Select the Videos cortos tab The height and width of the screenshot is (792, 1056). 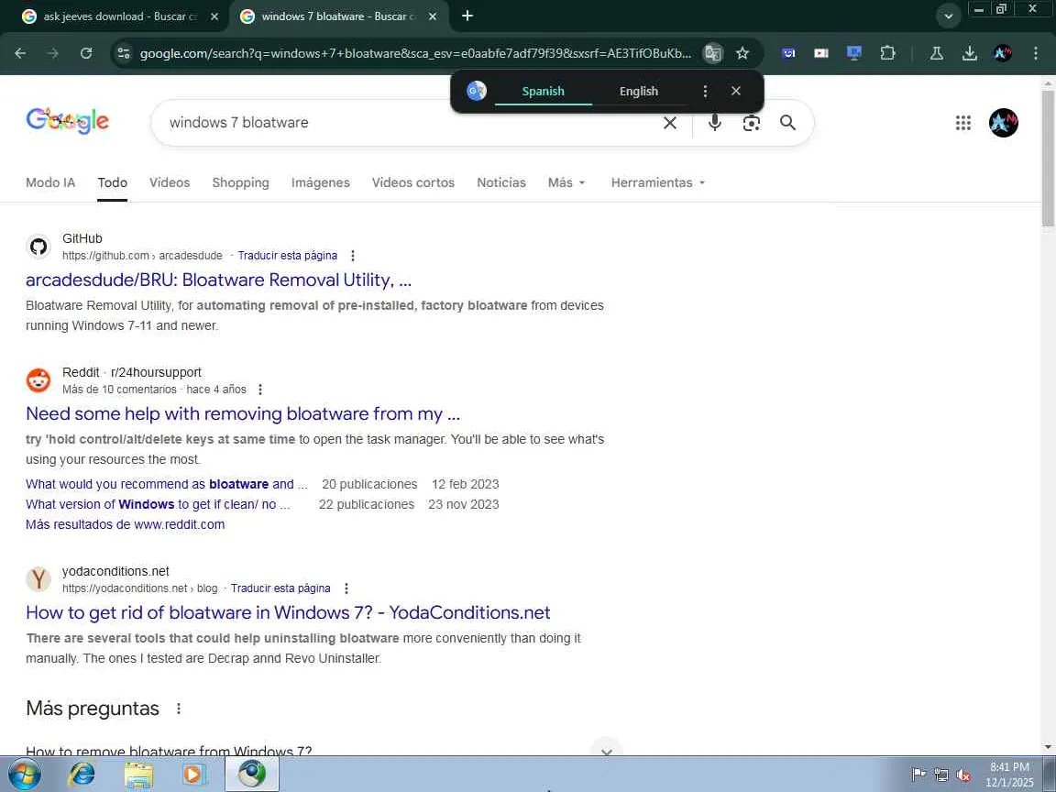click(412, 182)
